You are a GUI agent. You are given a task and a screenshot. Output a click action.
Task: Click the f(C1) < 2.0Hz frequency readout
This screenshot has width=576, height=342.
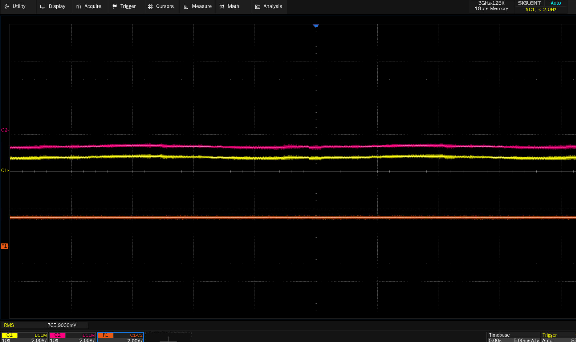(x=541, y=9)
